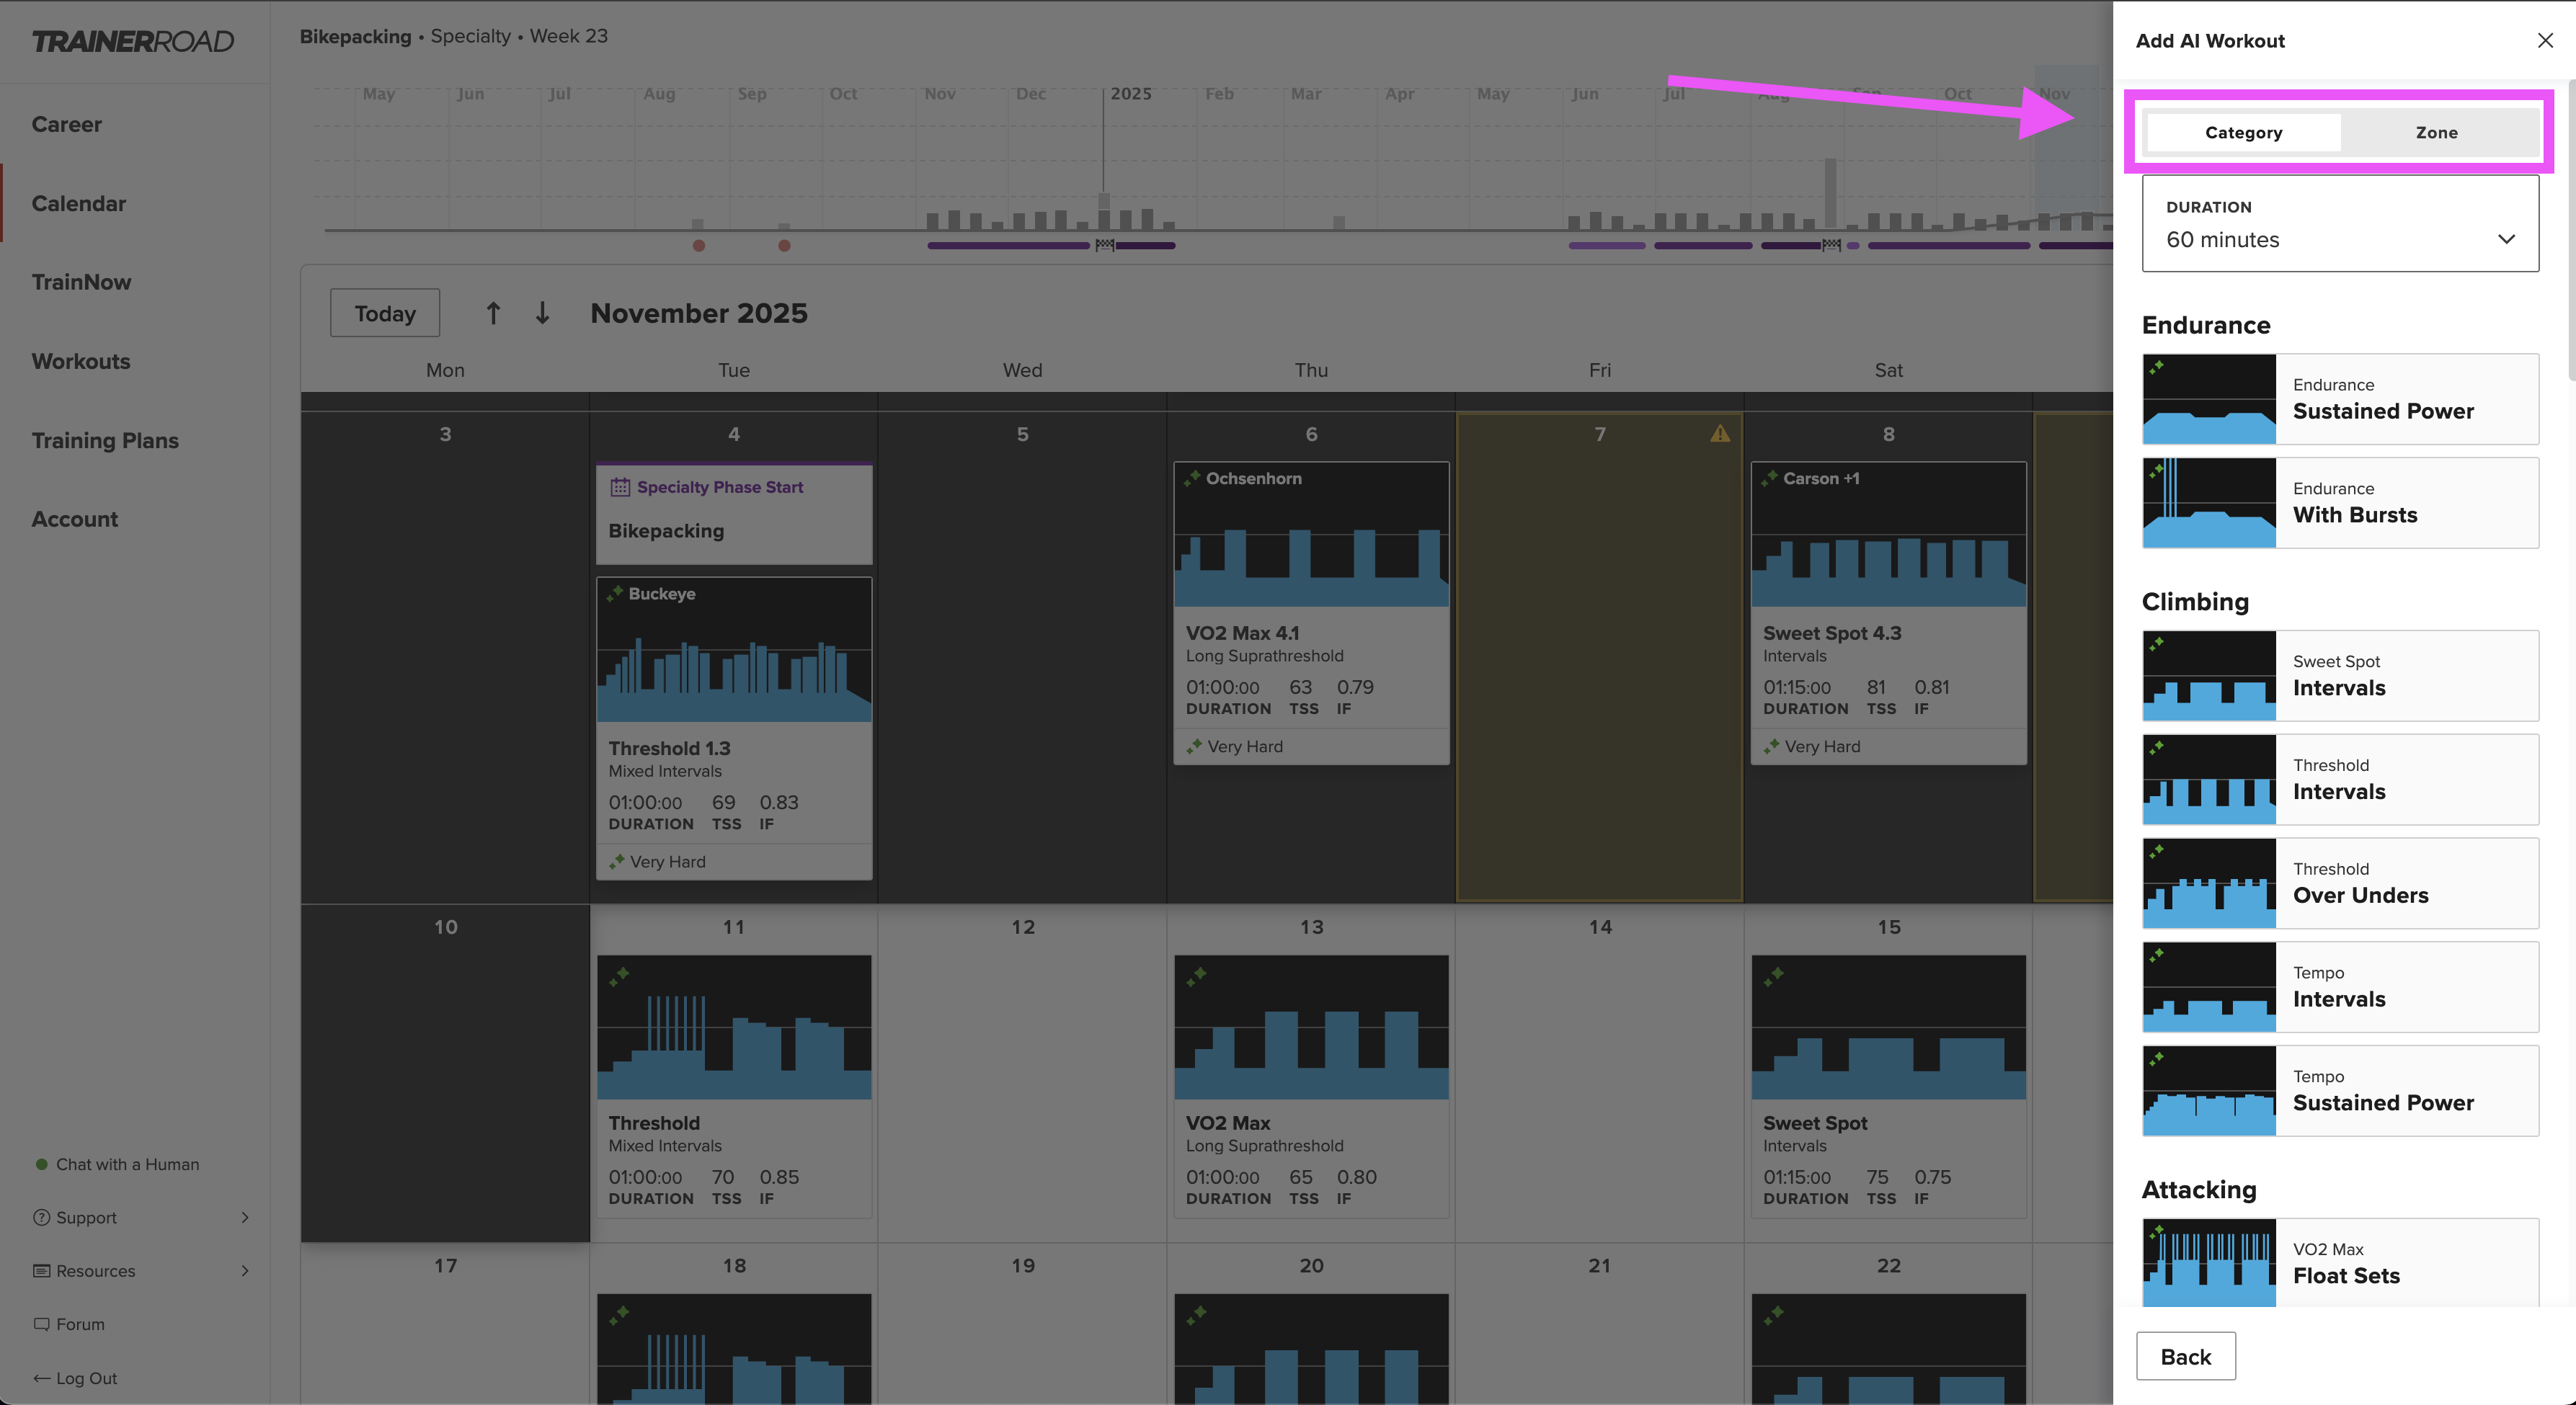The width and height of the screenshot is (2576, 1405).
Task: Open Threshold Mixed Intervals workout on November 11
Action: point(734,1086)
